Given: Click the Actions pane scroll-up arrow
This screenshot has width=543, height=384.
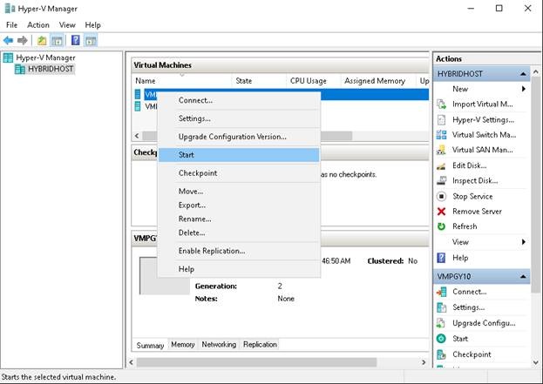Looking at the screenshot, I should (x=536, y=72).
